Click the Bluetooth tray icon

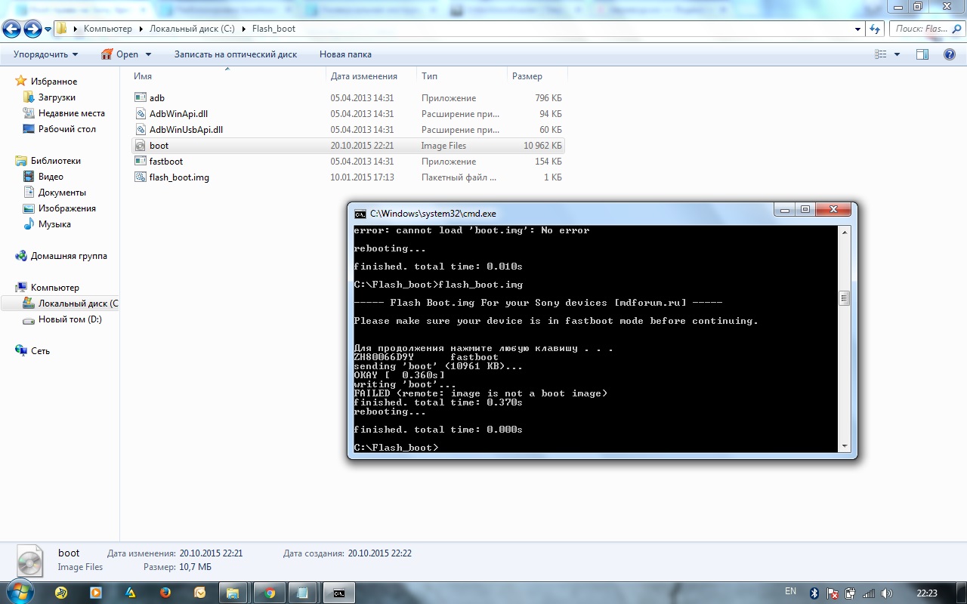(x=814, y=593)
